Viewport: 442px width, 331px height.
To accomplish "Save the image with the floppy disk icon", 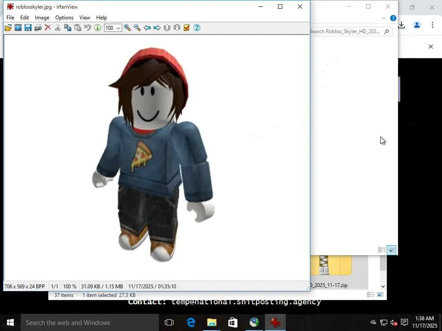I will click(x=28, y=28).
